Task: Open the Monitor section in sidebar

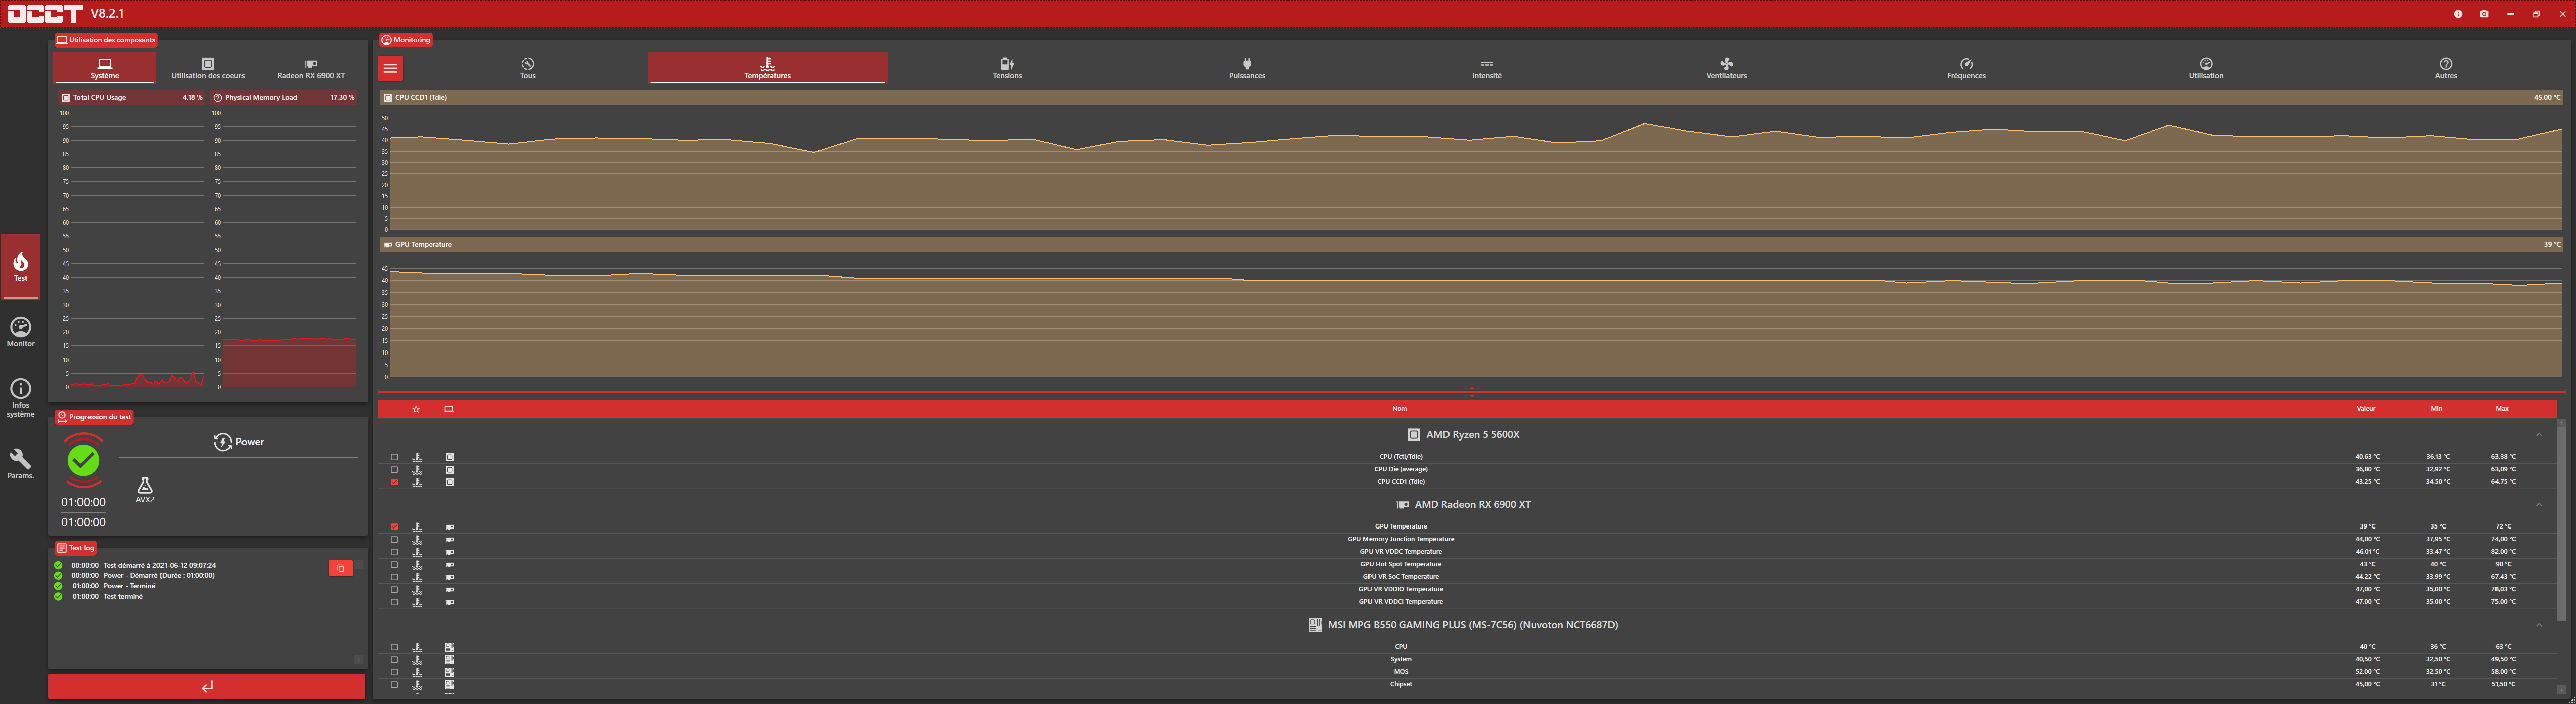Action: pos(20,332)
